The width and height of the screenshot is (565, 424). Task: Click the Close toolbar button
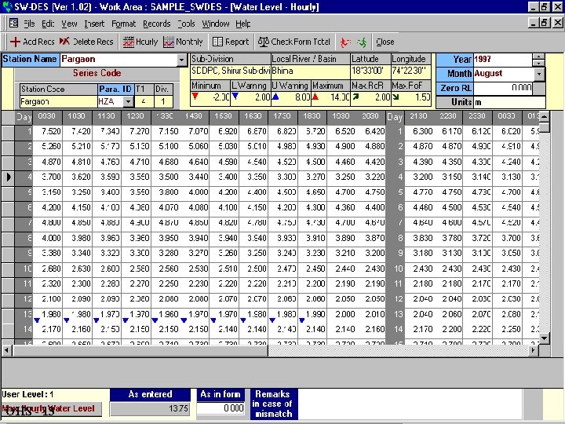[385, 42]
